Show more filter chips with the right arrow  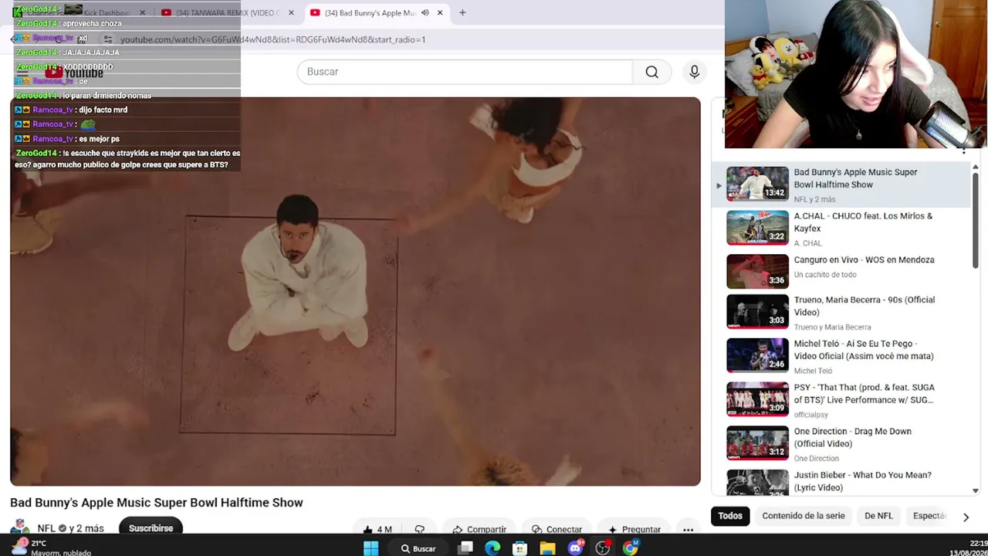click(966, 517)
